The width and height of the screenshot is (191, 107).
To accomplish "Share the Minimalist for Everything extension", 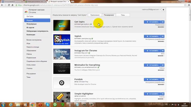I will 163,65.
